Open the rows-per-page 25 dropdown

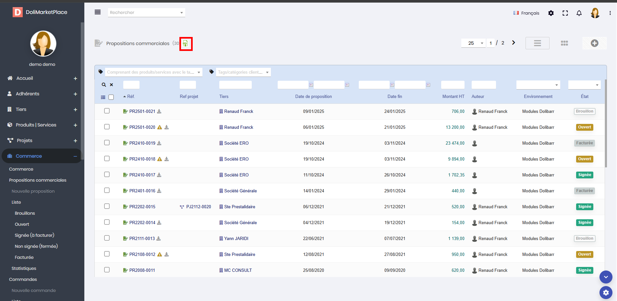[473, 43]
